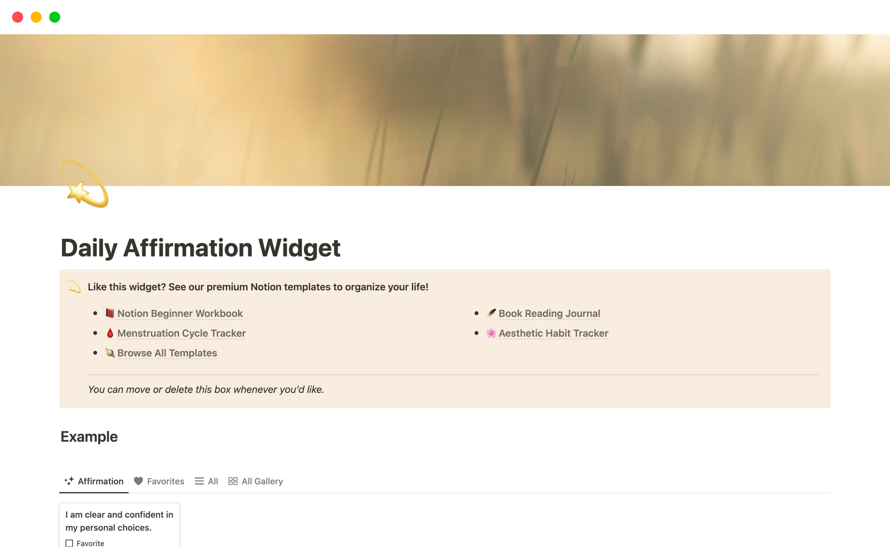
Task: Enable the Favorites filter toggle
Action: pos(158,481)
